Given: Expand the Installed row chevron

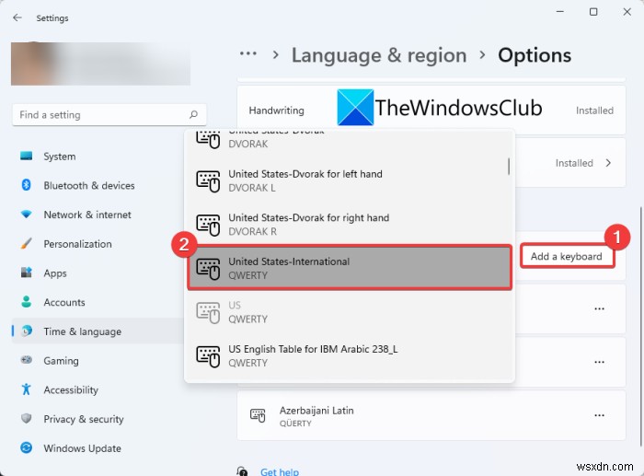Looking at the screenshot, I should click(x=608, y=163).
